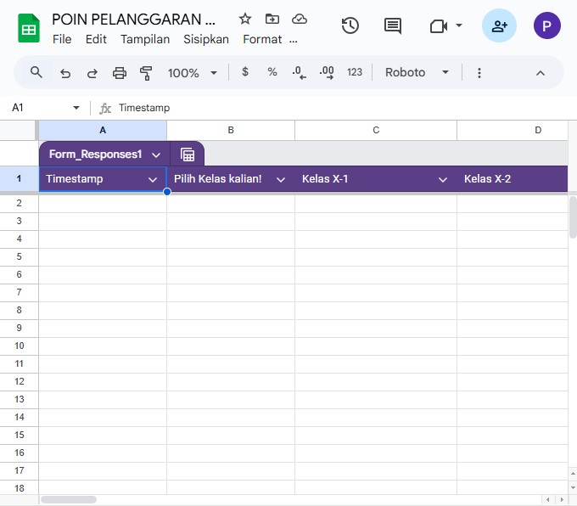Open the Sisipkan menu
Viewport: 577px width, 506px height.
[206, 39]
